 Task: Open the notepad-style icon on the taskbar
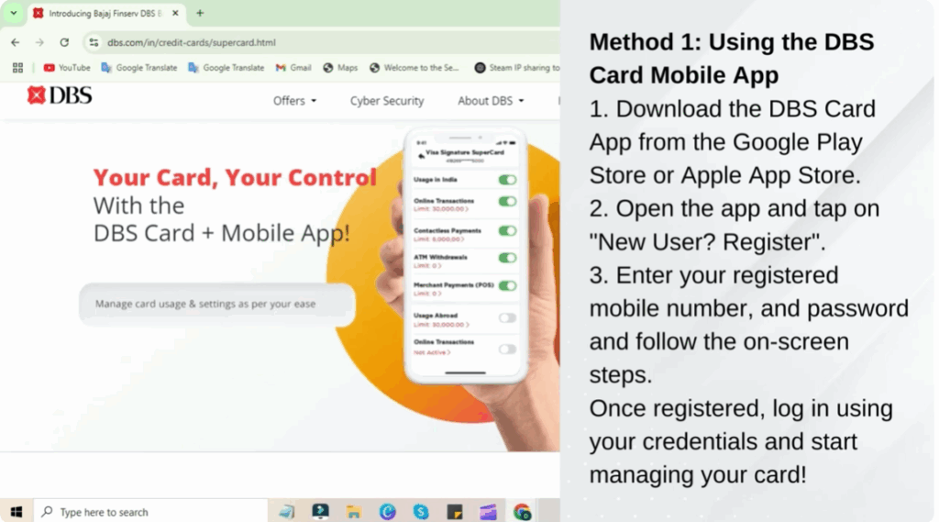(287, 512)
